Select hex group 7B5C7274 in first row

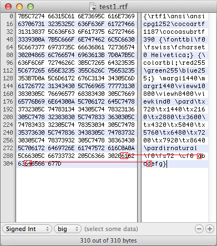(x=31, y=16)
